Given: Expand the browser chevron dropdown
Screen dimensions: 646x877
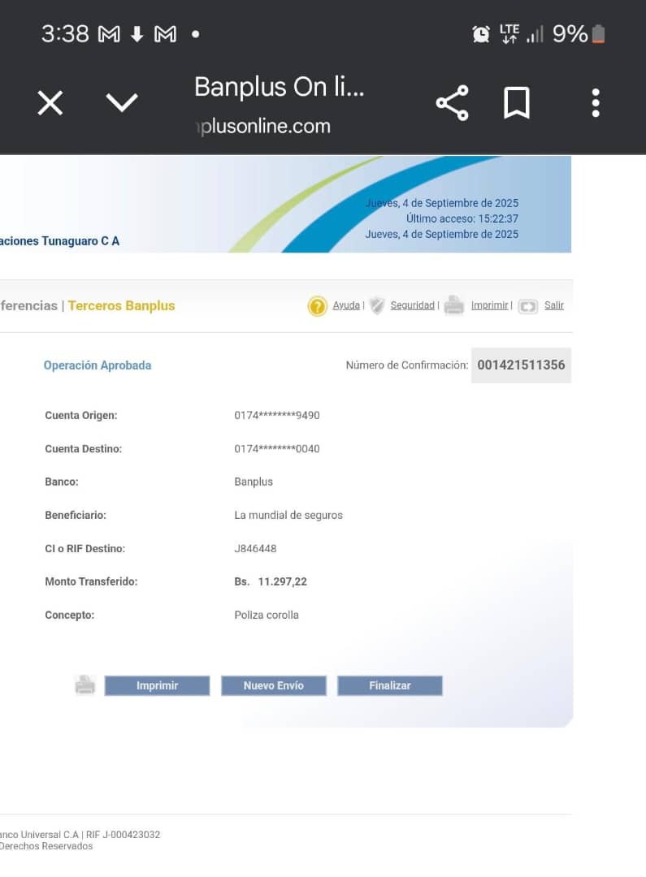Looking at the screenshot, I should (122, 102).
